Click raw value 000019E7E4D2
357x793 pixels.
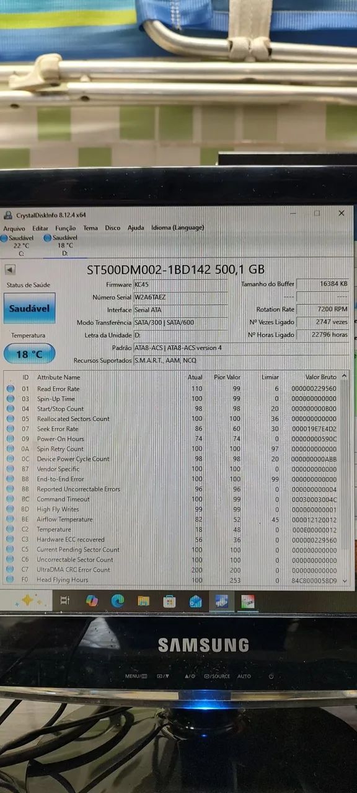(314, 429)
